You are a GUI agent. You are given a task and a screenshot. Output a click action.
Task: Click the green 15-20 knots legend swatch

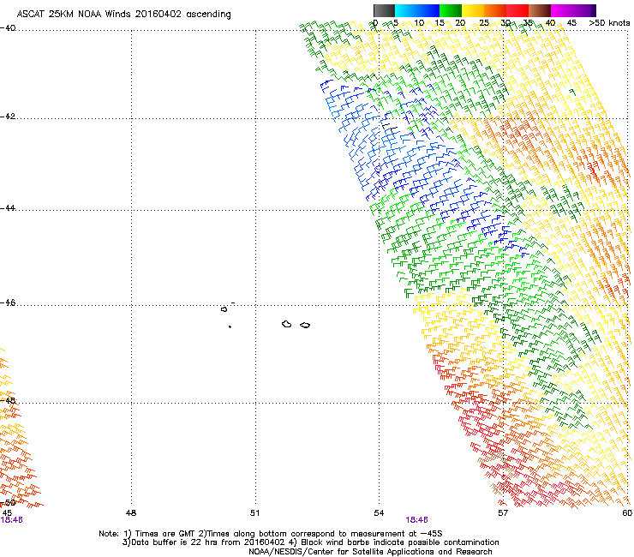pyautogui.click(x=451, y=10)
